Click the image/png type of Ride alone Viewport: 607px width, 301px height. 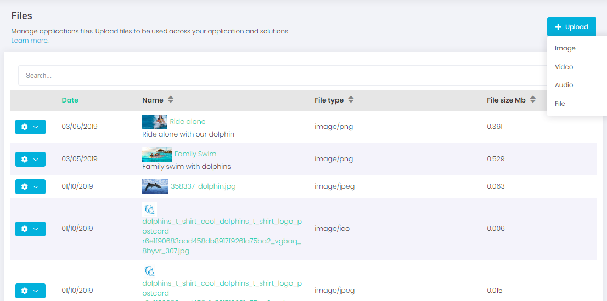coord(334,126)
